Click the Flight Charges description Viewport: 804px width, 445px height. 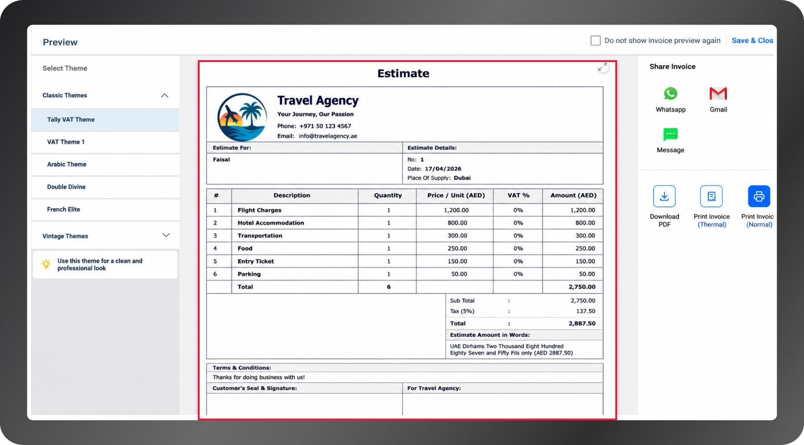click(259, 210)
